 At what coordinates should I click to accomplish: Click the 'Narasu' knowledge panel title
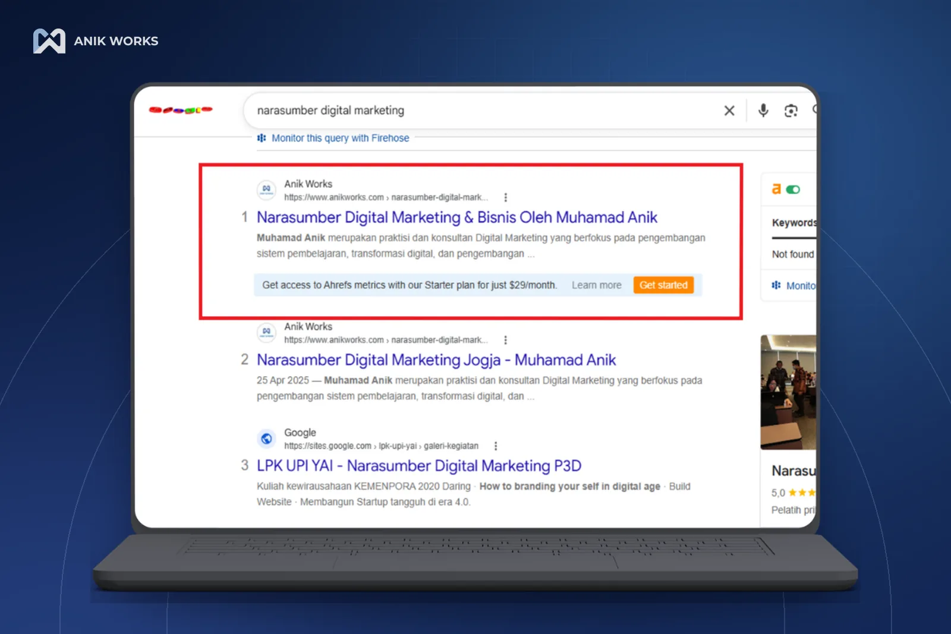(793, 471)
